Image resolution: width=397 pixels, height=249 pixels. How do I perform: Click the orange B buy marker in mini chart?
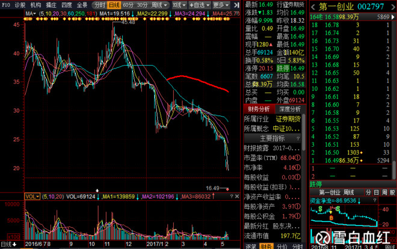[x=331, y=218]
